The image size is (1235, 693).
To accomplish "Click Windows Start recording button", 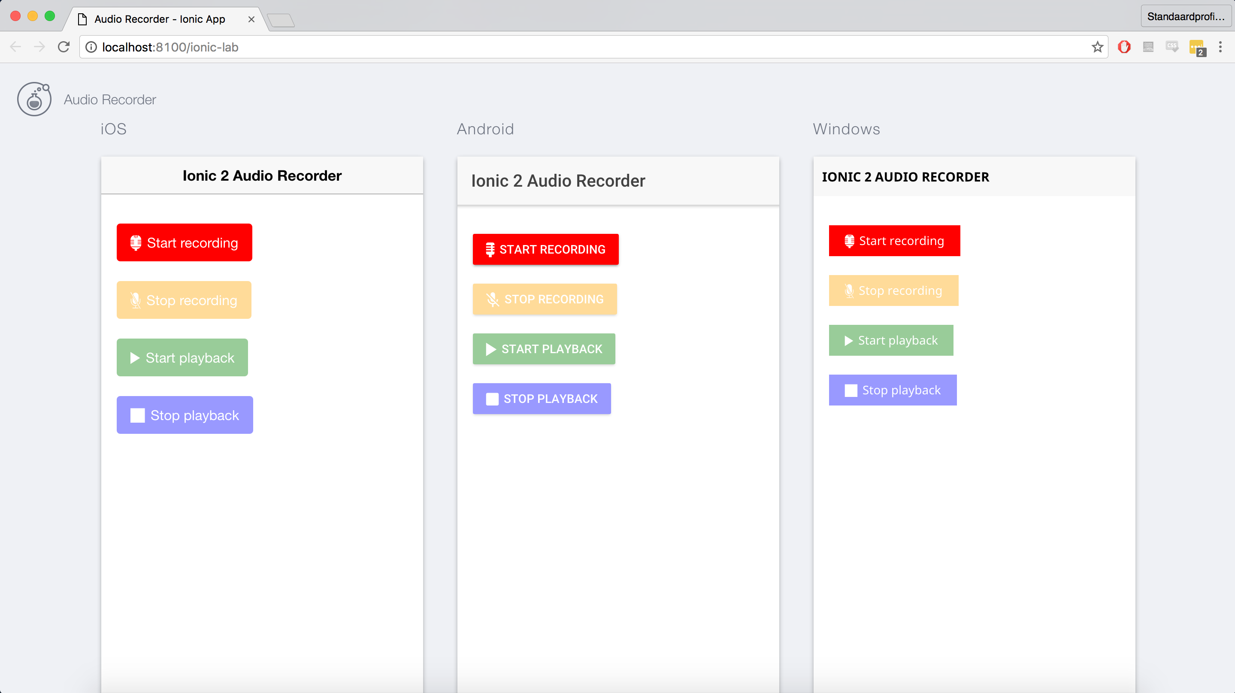I will 895,241.
